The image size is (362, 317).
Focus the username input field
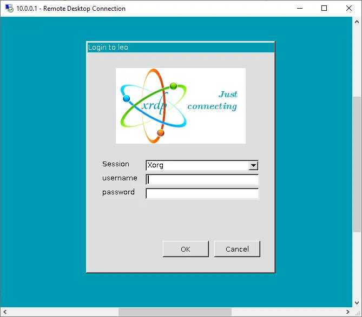(202, 180)
